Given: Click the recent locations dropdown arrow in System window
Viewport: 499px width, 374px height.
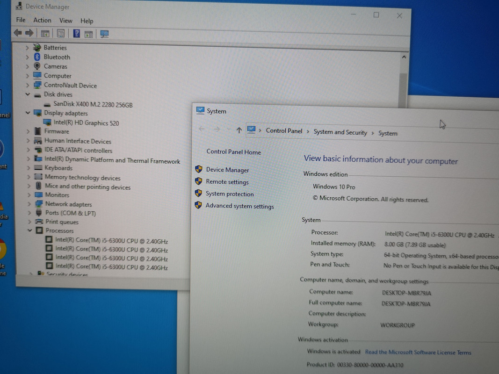Looking at the screenshot, I should pos(228,129).
